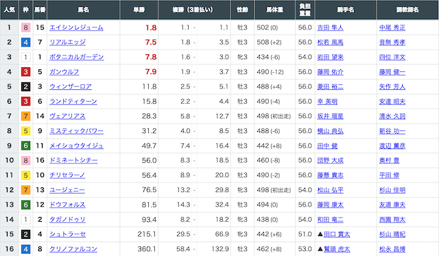This screenshot has height=256, width=439.
Task: Click apprentice jockey 田口 貫太
Action: (337, 235)
